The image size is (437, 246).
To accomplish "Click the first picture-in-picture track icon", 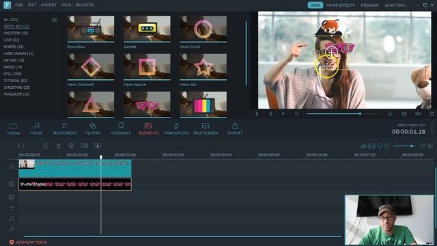I will [x=12, y=184].
